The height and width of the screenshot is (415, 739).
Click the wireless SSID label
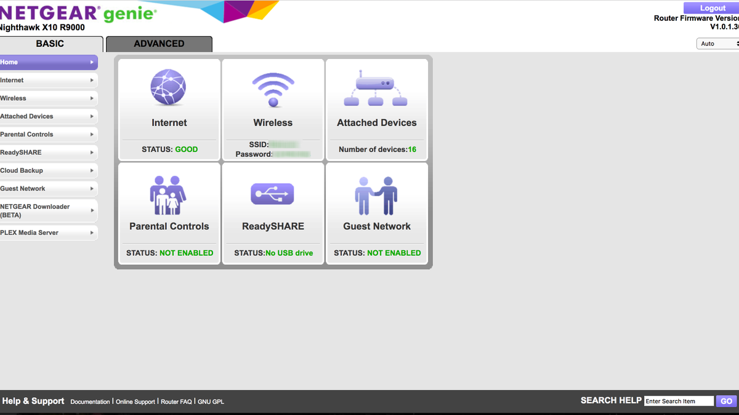259,145
